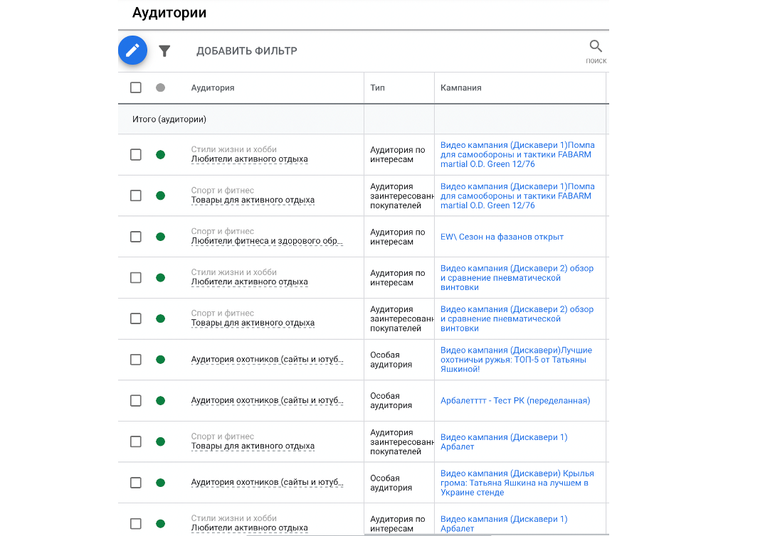Click ДОБАВИТЬ ФИЛЬТР
The height and width of the screenshot is (536, 770).
click(x=247, y=51)
